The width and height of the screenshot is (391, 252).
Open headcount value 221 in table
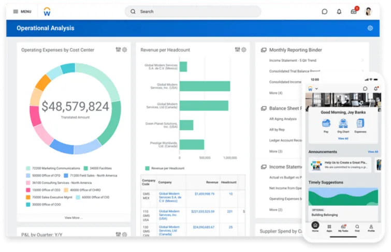tap(229, 211)
